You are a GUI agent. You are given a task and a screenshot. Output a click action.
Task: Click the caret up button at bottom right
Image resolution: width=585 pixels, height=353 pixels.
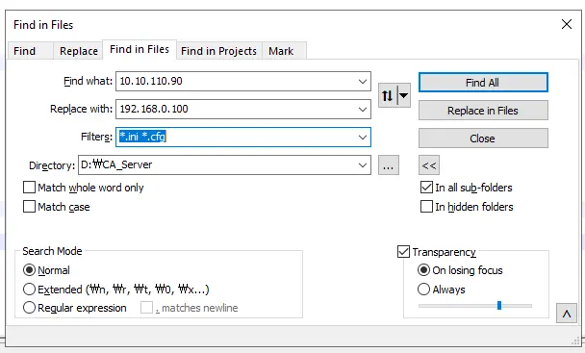point(567,314)
